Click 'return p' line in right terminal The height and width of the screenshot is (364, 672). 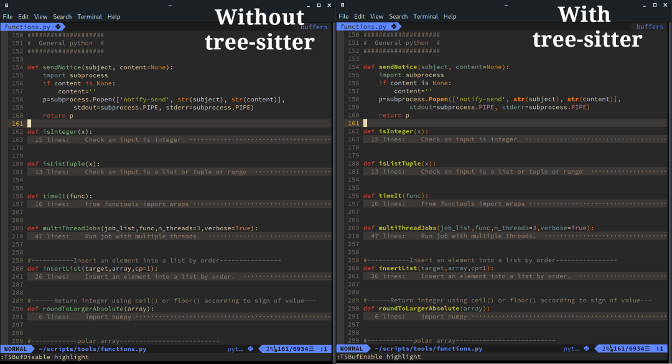click(394, 115)
